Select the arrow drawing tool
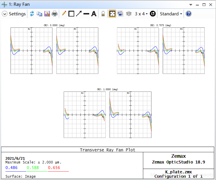The width and height of the screenshot is (216, 180). (79, 14)
